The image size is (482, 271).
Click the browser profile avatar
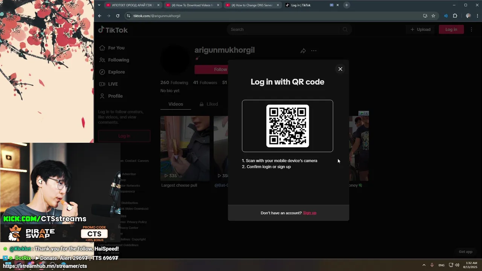[468, 16]
